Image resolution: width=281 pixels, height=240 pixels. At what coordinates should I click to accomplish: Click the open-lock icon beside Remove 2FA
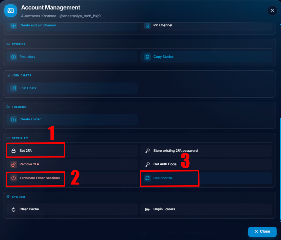[14, 164]
